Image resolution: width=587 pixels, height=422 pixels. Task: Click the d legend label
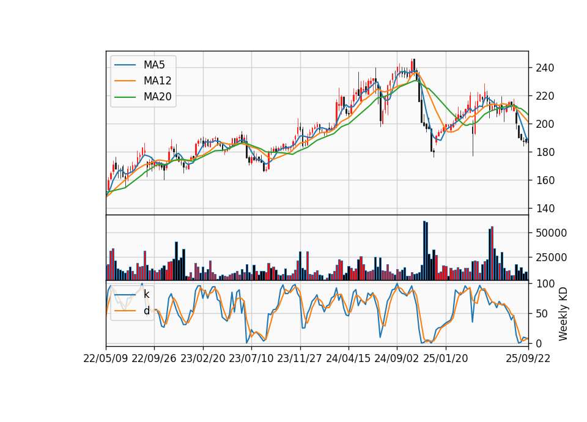(146, 311)
